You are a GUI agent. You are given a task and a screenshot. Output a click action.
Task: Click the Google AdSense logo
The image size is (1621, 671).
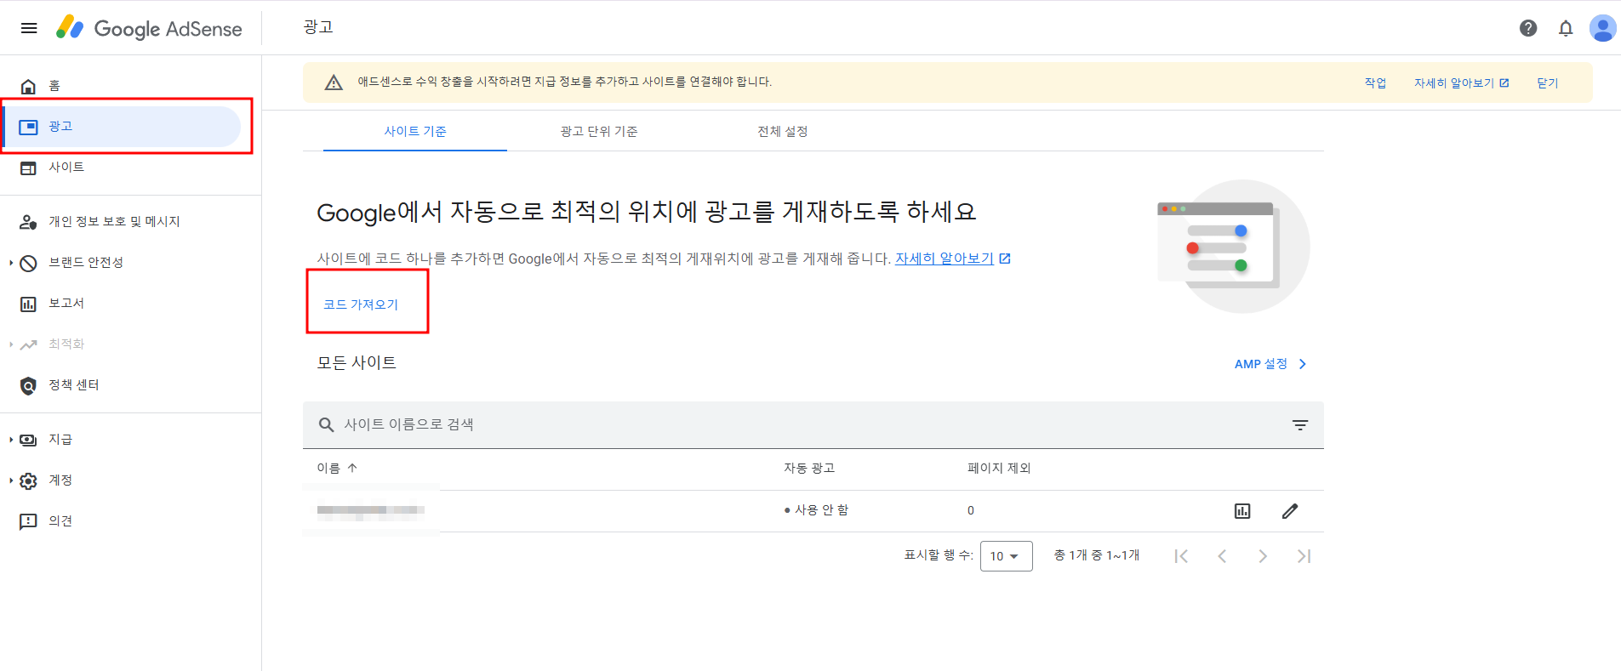(149, 28)
